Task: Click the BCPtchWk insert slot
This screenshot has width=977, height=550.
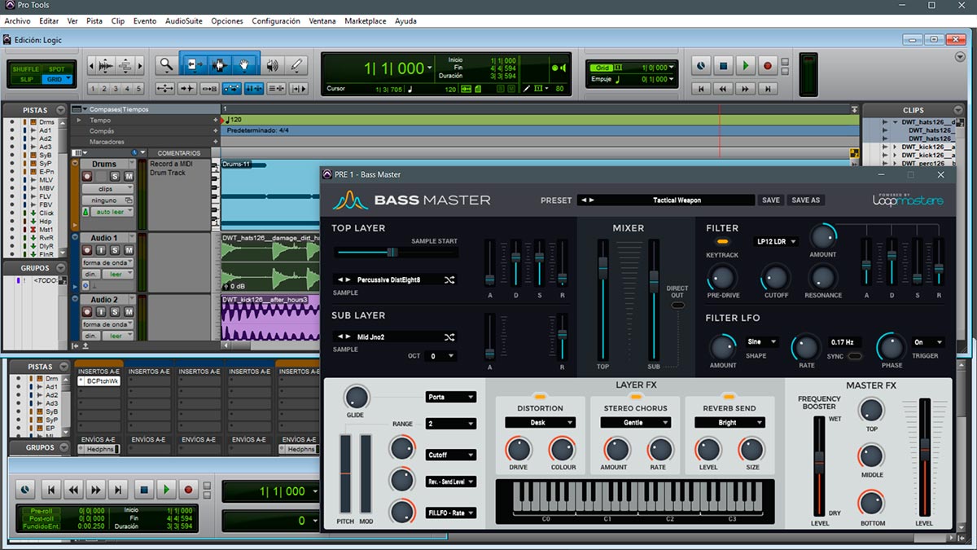Action: pyautogui.click(x=99, y=381)
